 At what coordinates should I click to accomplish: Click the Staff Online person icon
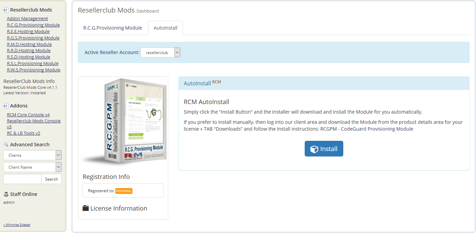6,194
